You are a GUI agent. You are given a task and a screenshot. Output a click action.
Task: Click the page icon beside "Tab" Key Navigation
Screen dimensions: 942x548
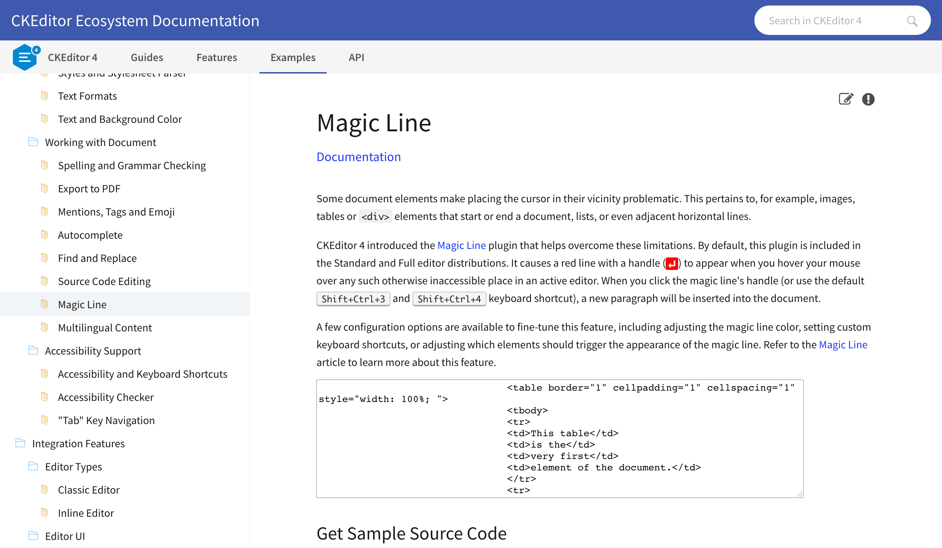(45, 420)
